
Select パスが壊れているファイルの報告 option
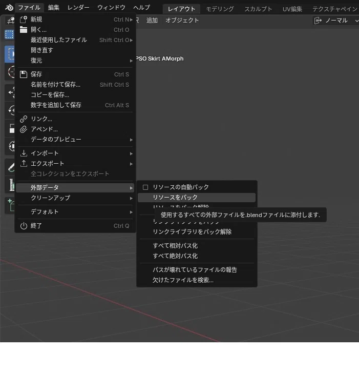pyautogui.click(x=197, y=270)
